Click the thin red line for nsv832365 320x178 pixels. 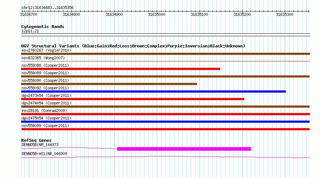coord(165,61)
